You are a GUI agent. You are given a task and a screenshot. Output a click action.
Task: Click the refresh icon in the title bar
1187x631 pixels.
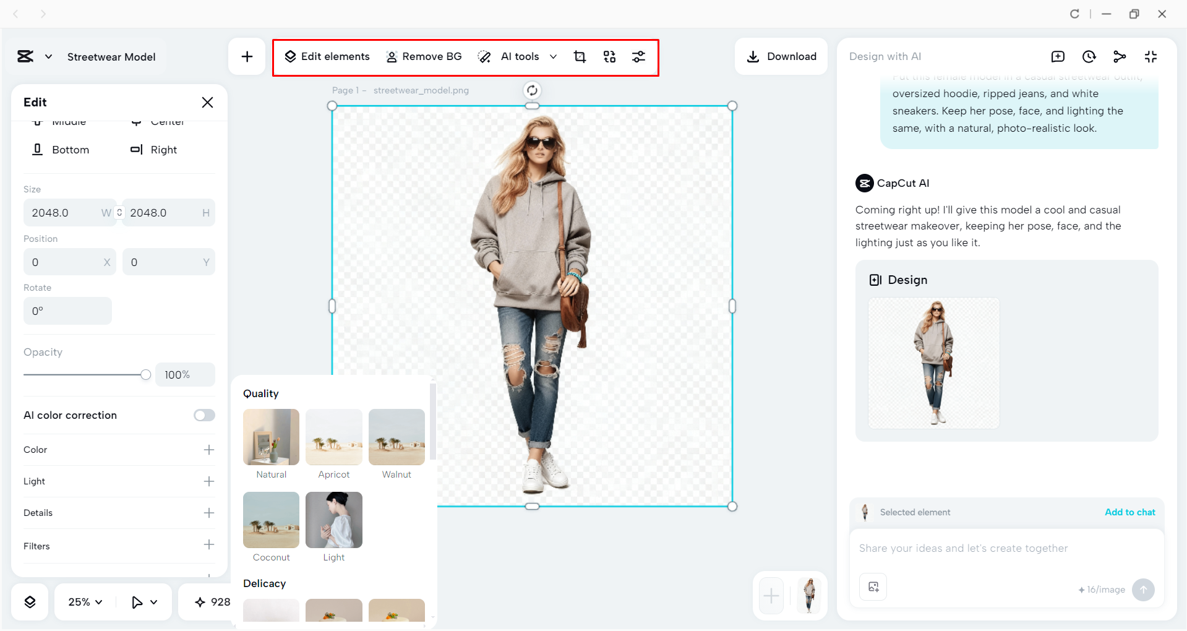tap(1074, 14)
